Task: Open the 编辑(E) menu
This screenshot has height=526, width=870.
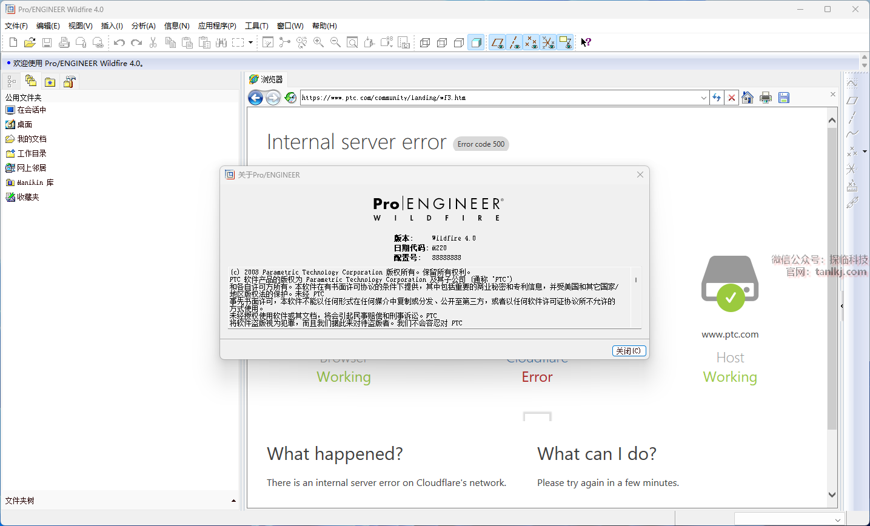Action: pos(48,26)
